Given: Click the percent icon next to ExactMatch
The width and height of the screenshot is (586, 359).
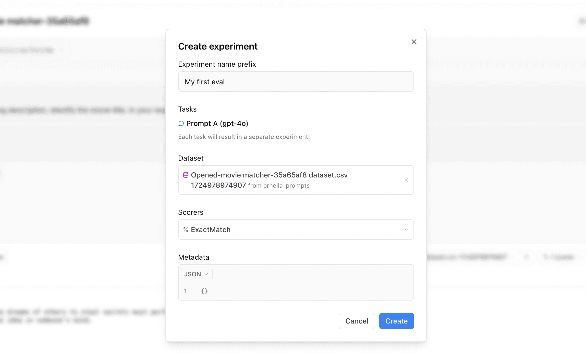Looking at the screenshot, I should [186, 230].
